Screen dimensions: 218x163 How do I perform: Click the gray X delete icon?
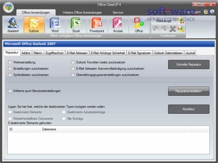coord(173,29)
